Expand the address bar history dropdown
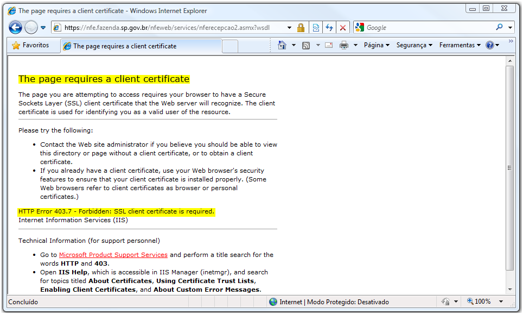 [x=289, y=28]
